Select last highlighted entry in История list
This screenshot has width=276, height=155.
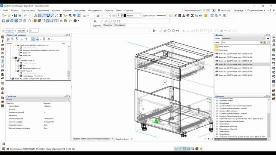point(241,139)
